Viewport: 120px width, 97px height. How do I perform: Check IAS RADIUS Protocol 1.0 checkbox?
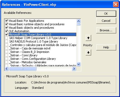point(6,41)
